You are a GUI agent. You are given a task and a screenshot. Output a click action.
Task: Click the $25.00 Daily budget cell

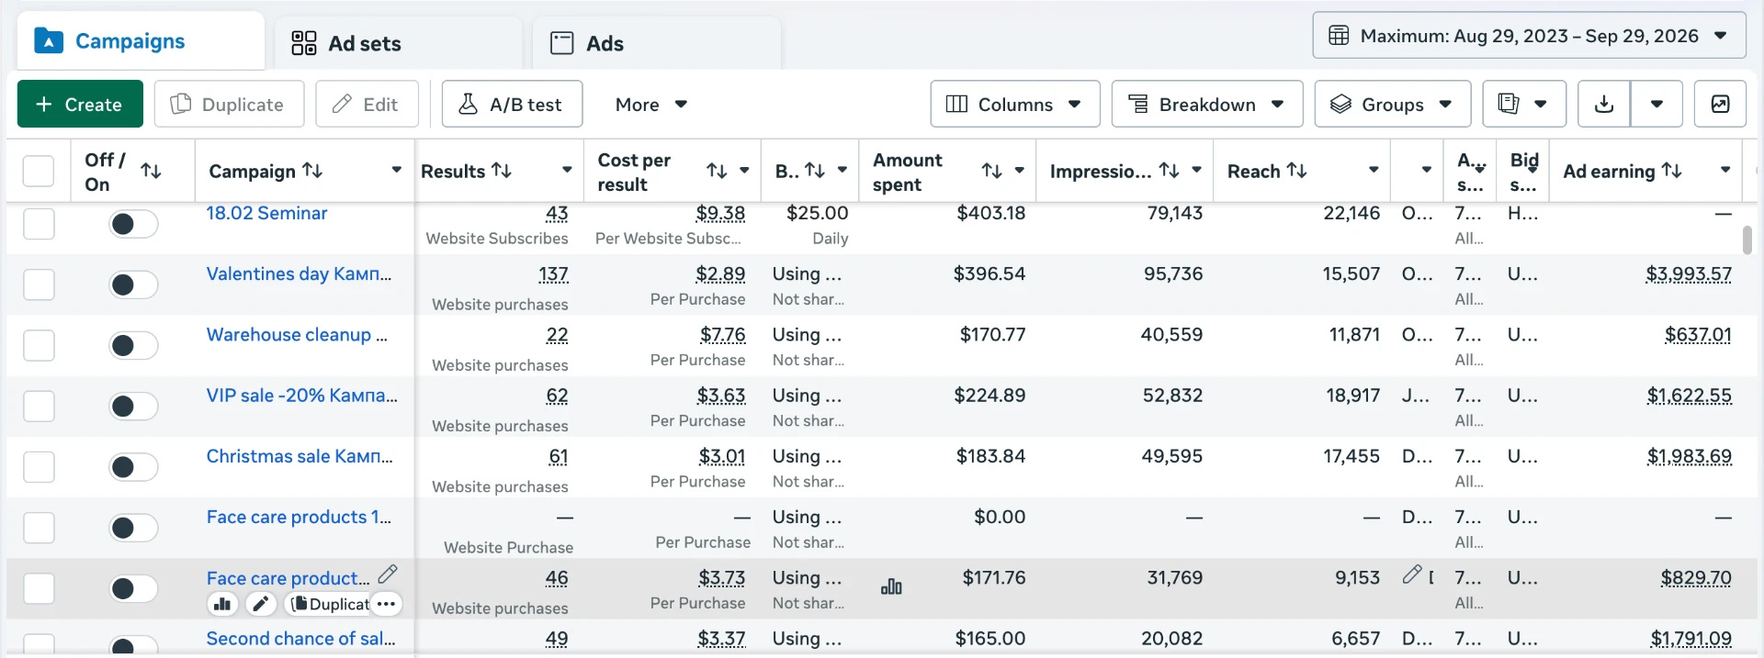coord(817,225)
